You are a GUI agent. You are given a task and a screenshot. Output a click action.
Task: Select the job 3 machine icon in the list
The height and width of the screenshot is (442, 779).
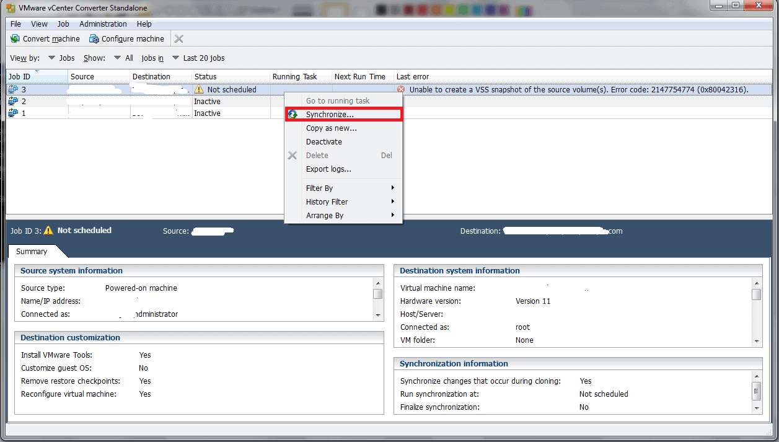(x=13, y=89)
